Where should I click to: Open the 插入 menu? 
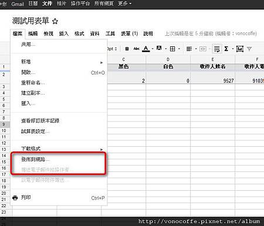tap(64, 33)
